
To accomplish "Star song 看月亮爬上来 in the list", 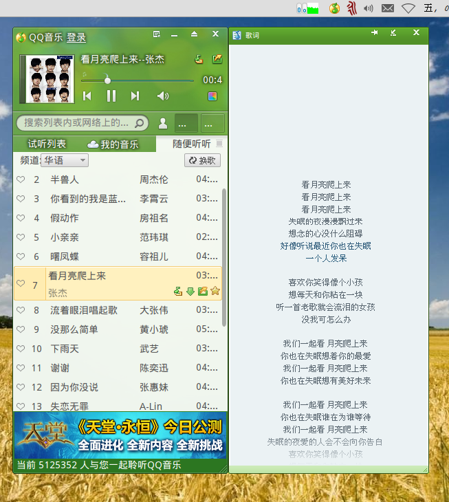I will [x=215, y=291].
